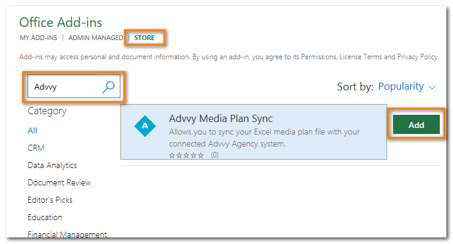Screen dimensions: 453x244
Task: Filter by the CRM category
Action: [36, 148]
